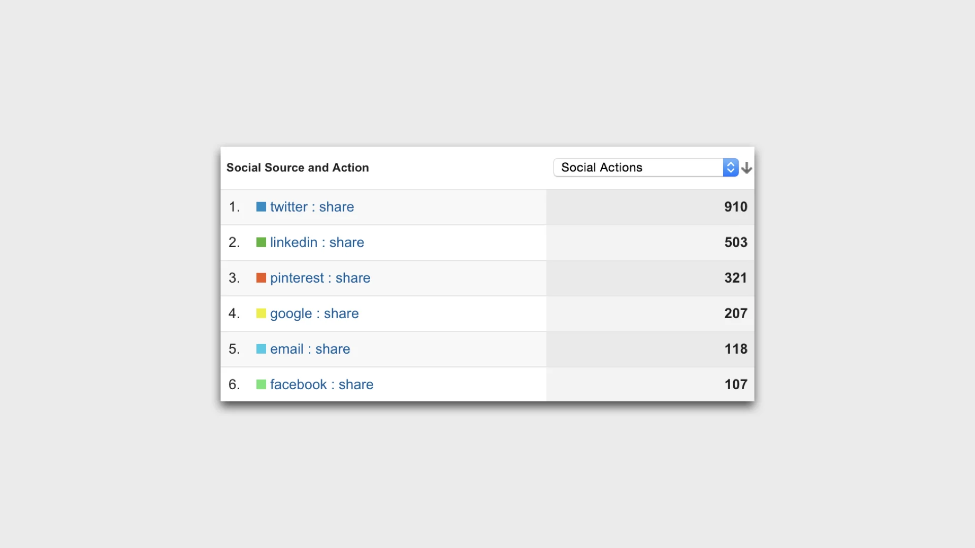Click the 107 value for facebook

pyautogui.click(x=735, y=385)
